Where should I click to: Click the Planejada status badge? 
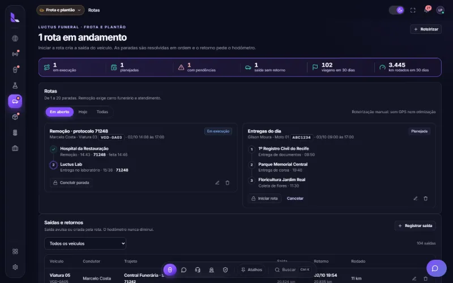[419, 131]
